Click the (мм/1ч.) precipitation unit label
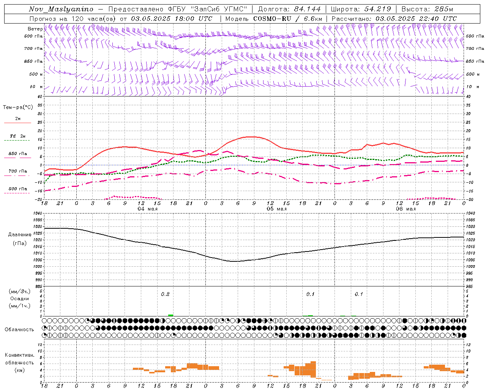486x389 pixels. (19, 306)
